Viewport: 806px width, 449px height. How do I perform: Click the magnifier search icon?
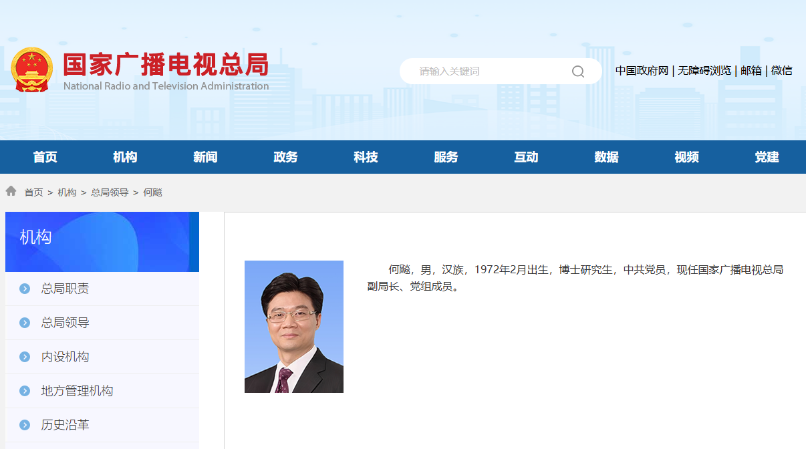pyautogui.click(x=578, y=71)
